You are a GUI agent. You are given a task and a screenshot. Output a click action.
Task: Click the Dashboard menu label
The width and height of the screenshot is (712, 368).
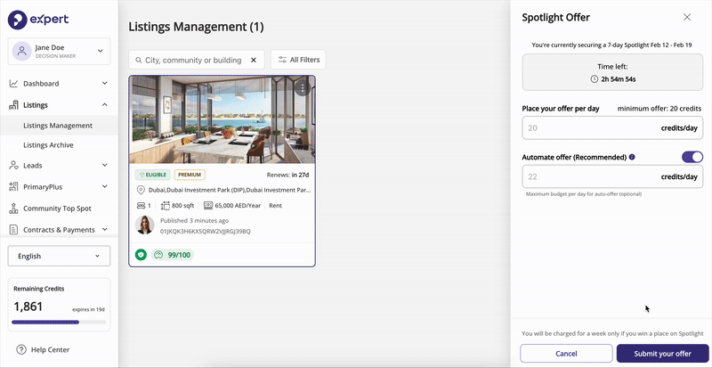point(41,84)
